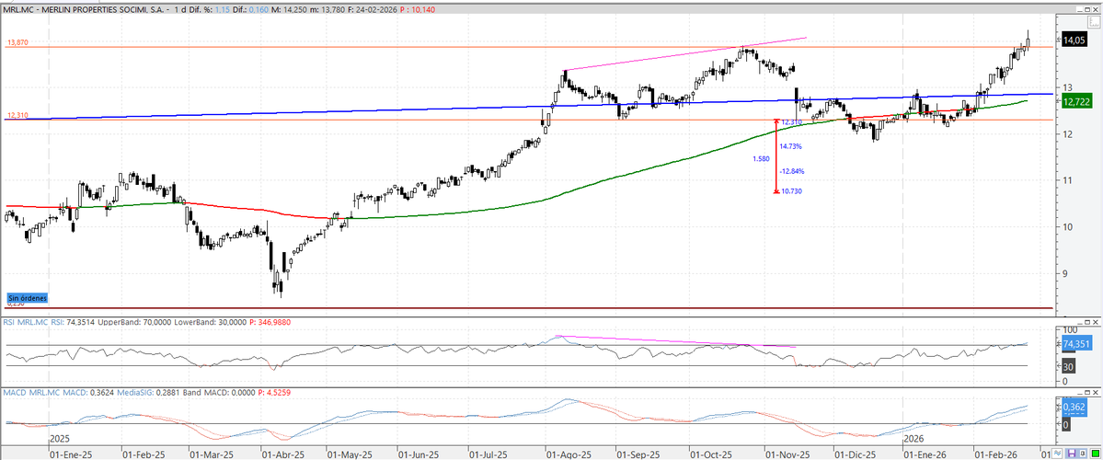The image size is (1103, 460).
Task: Close the MACD indicator pane
Action: point(1096,393)
